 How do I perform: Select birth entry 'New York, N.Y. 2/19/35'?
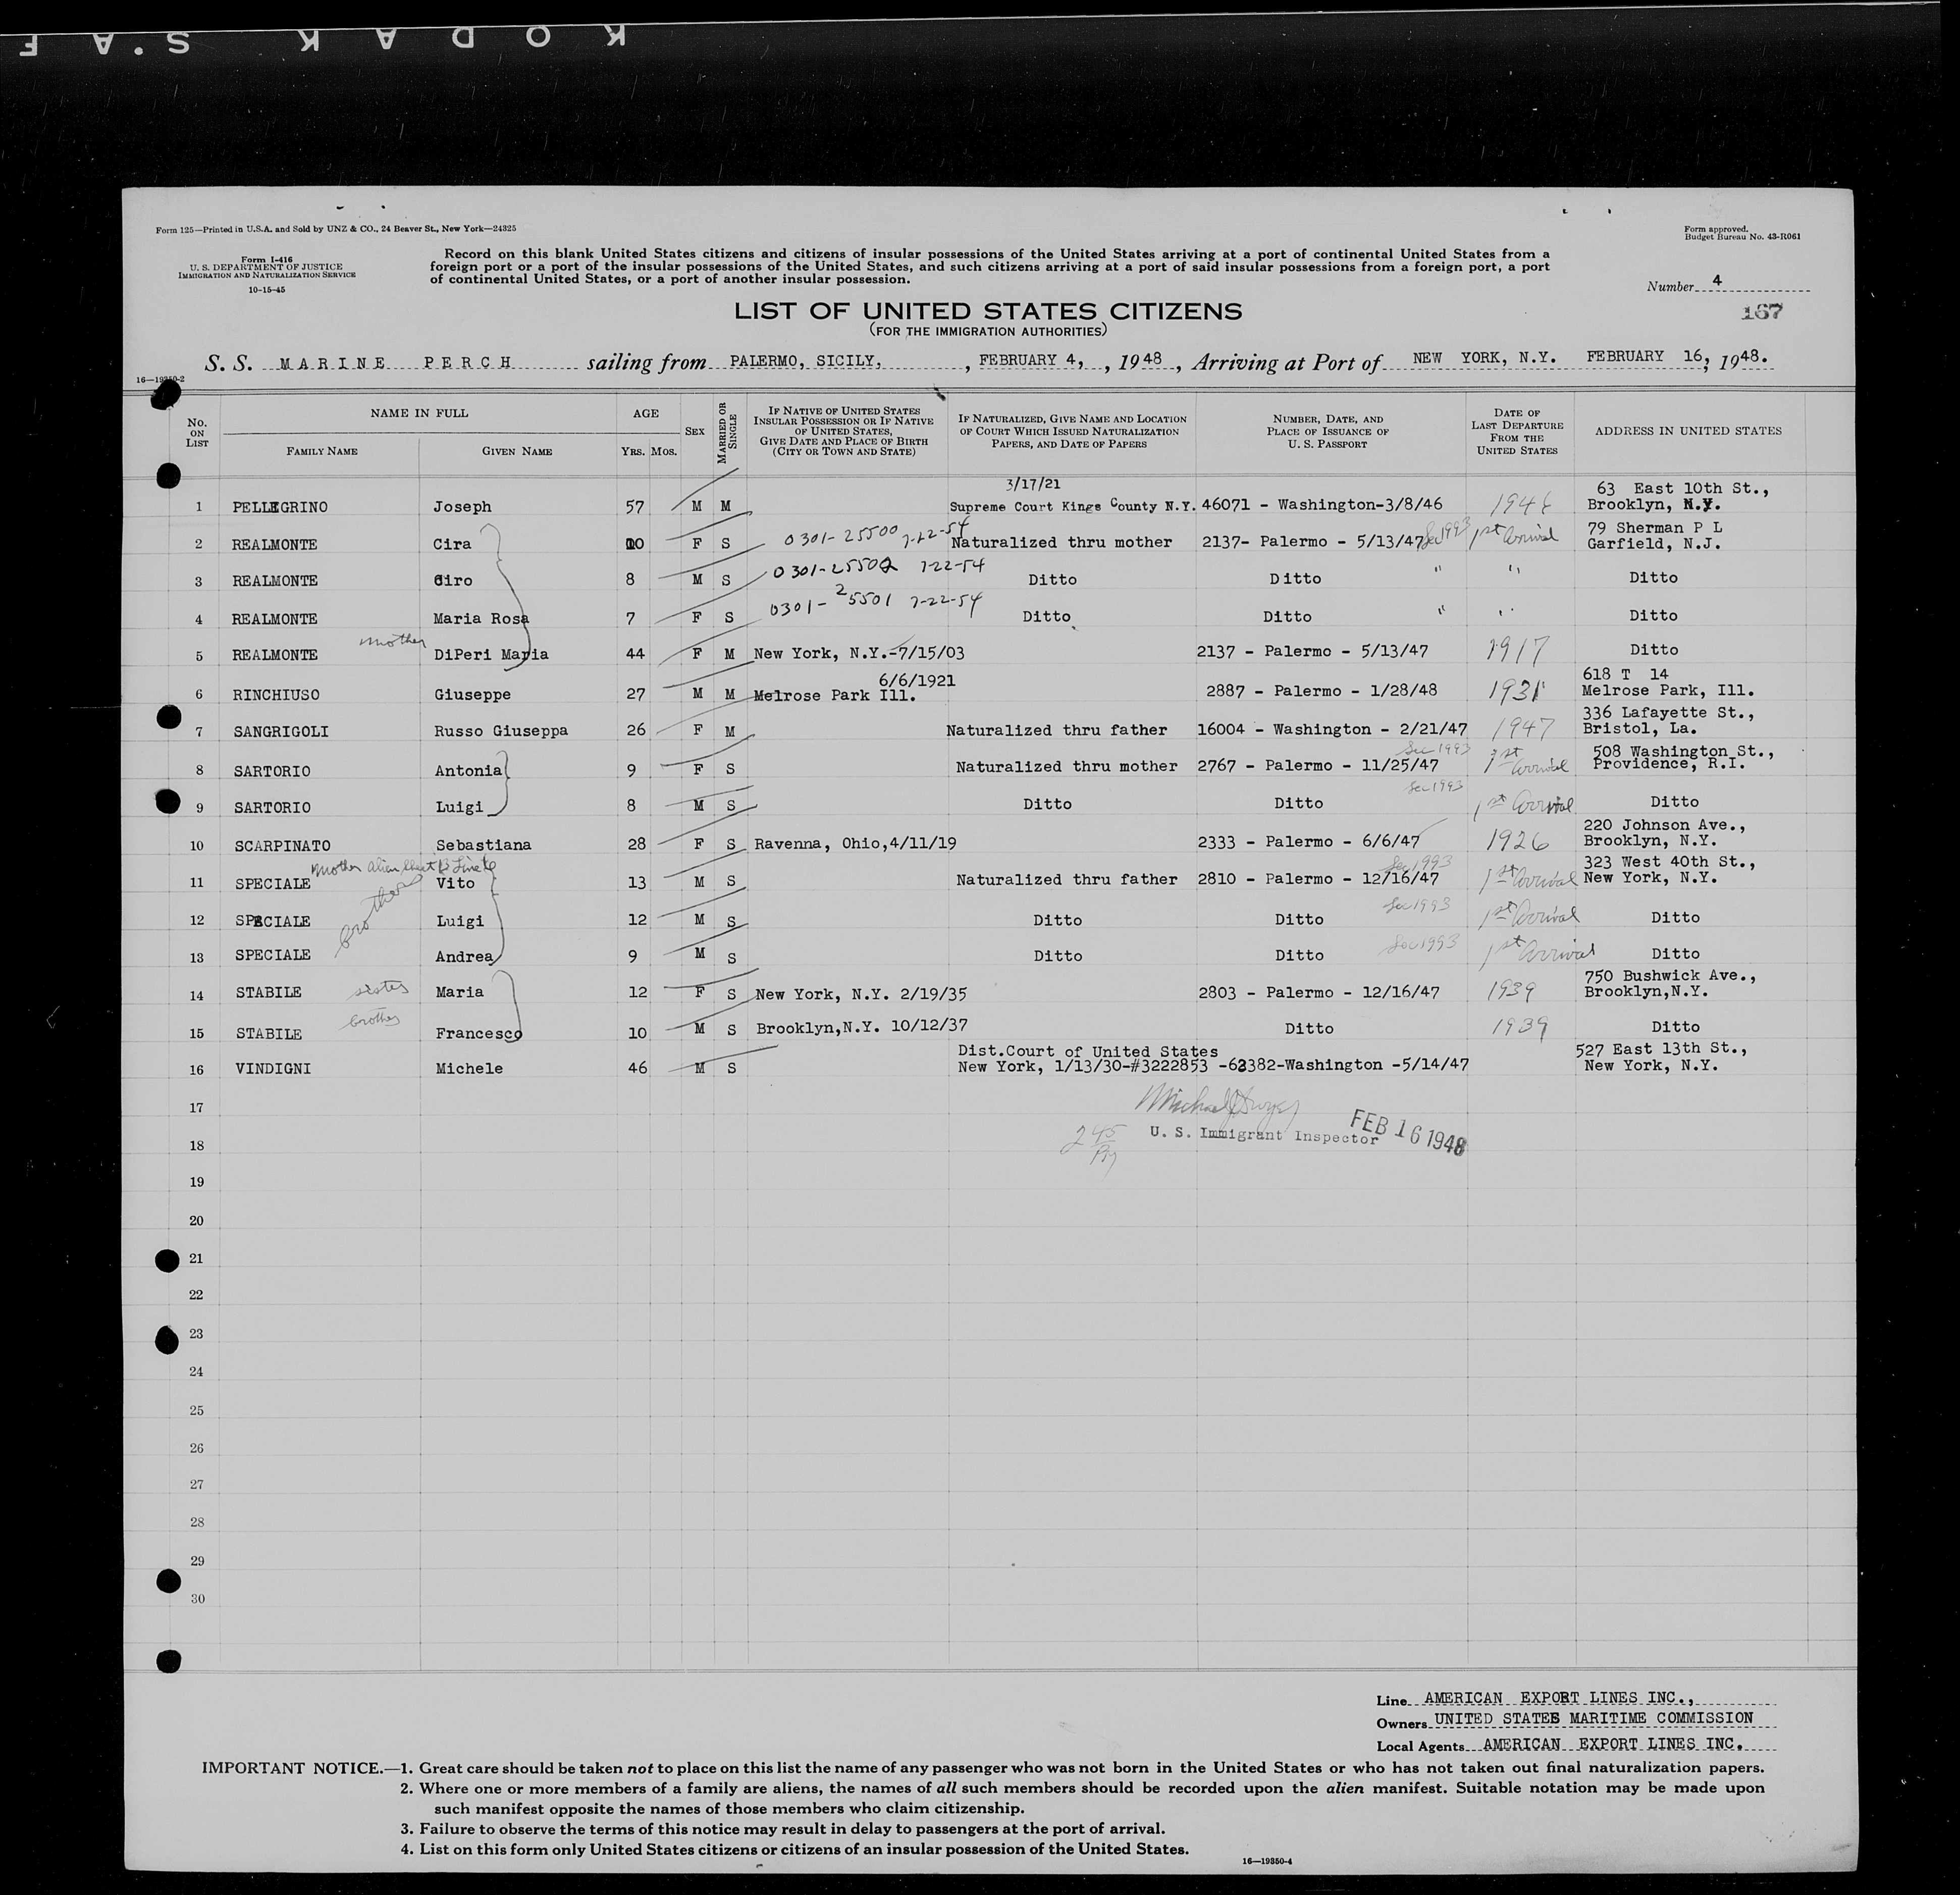tap(861, 994)
